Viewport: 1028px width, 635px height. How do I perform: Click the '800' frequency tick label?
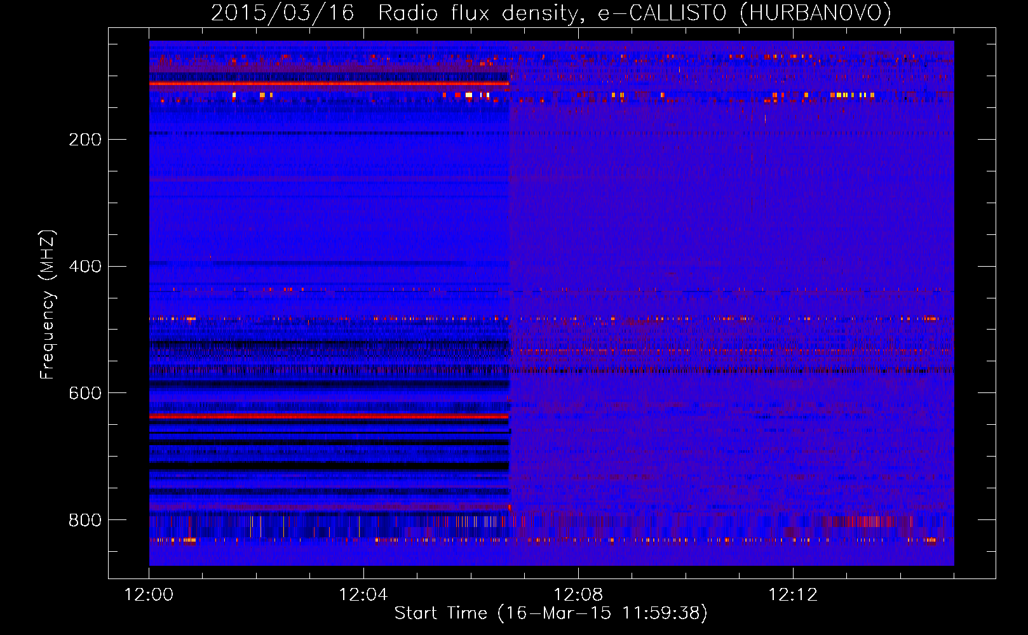point(85,521)
